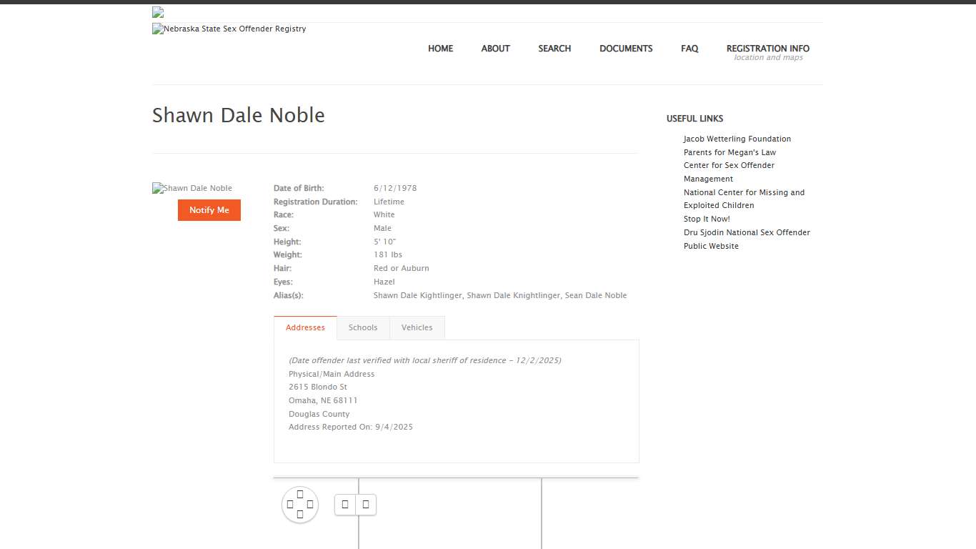
Task: Open the Jacob Wetterling Foundation link
Action: coord(737,138)
